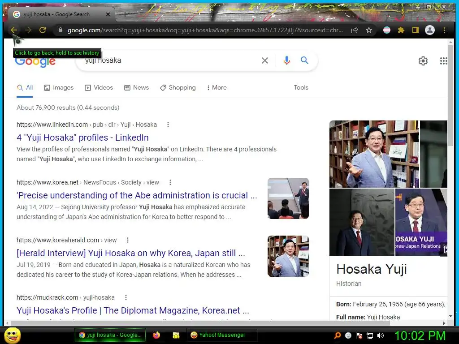
Task: Open the Google apps grid
Action: (443, 61)
